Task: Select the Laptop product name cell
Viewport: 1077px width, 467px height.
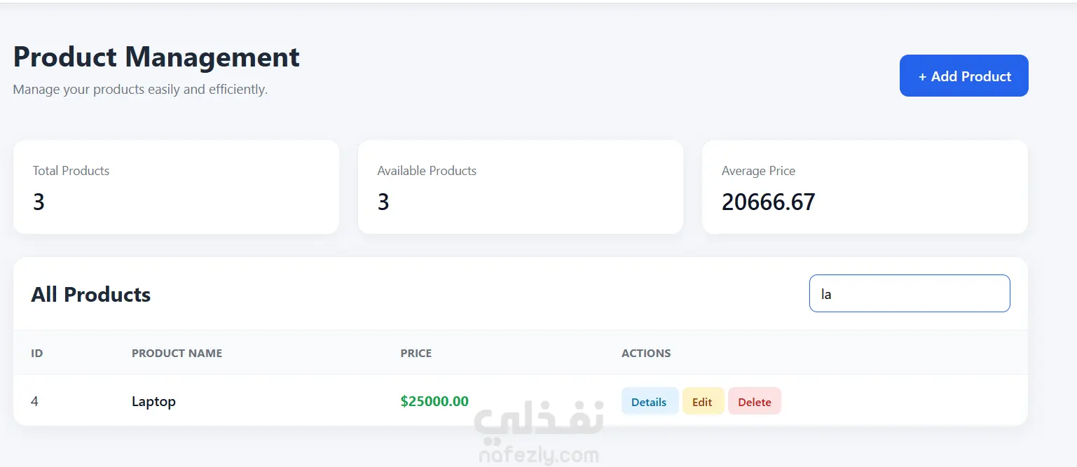Action: (153, 402)
